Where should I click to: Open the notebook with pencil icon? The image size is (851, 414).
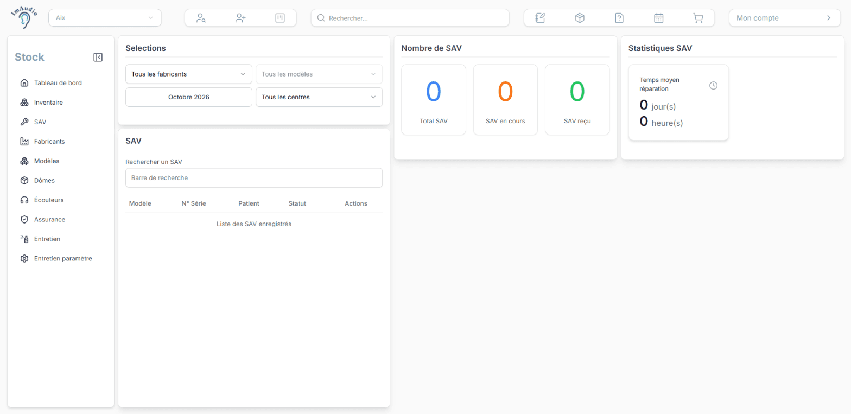click(x=540, y=18)
